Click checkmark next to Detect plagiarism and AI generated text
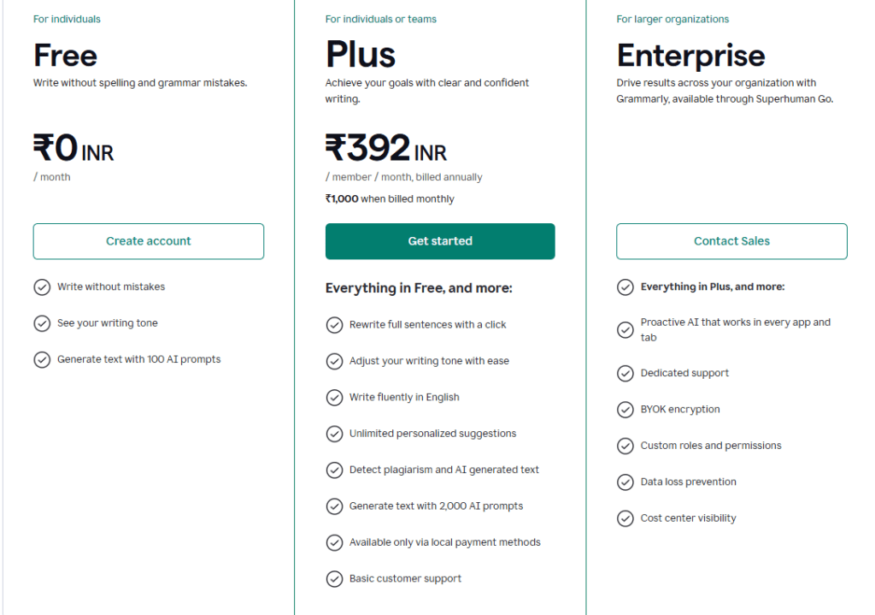This screenshot has height=615, width=875. pyautogui.click(x=335, y=470)
